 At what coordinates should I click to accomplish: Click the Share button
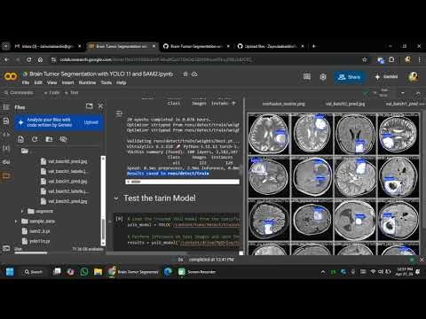tap(350, 77)
